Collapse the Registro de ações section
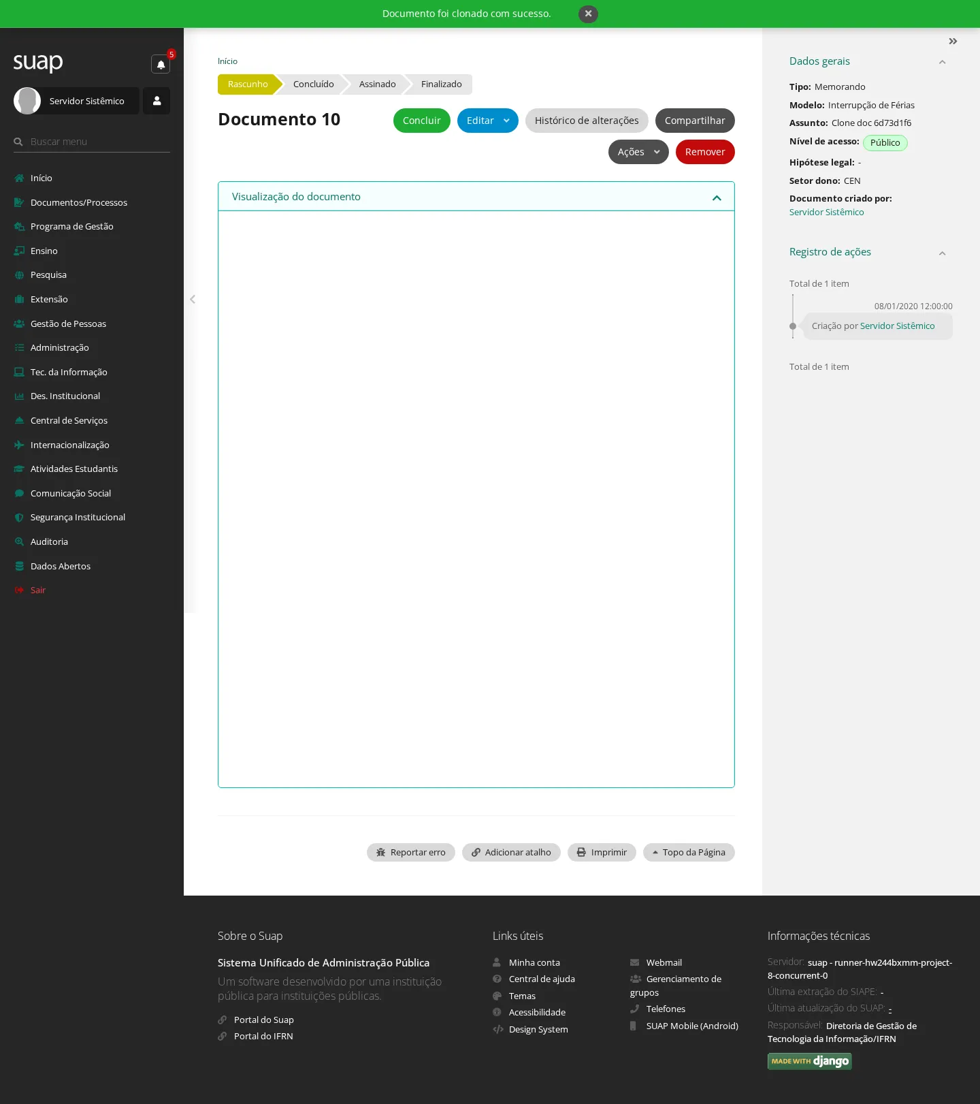 [943, 253]
